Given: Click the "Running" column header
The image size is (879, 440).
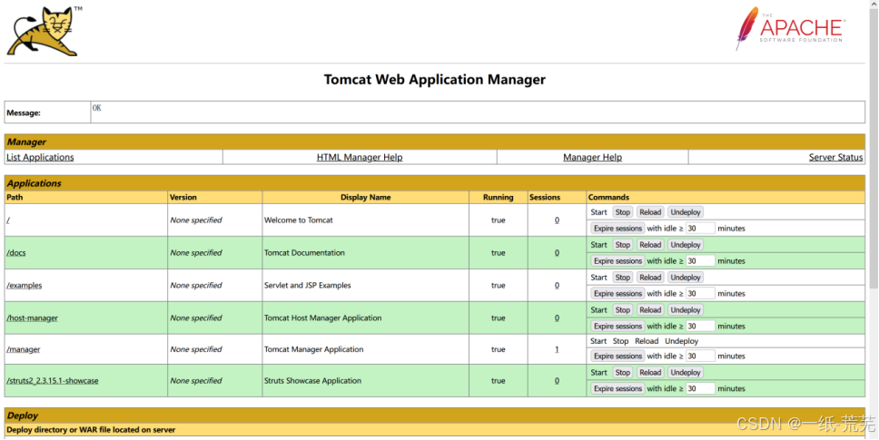Looking at the screenshot, I should 498,197.
